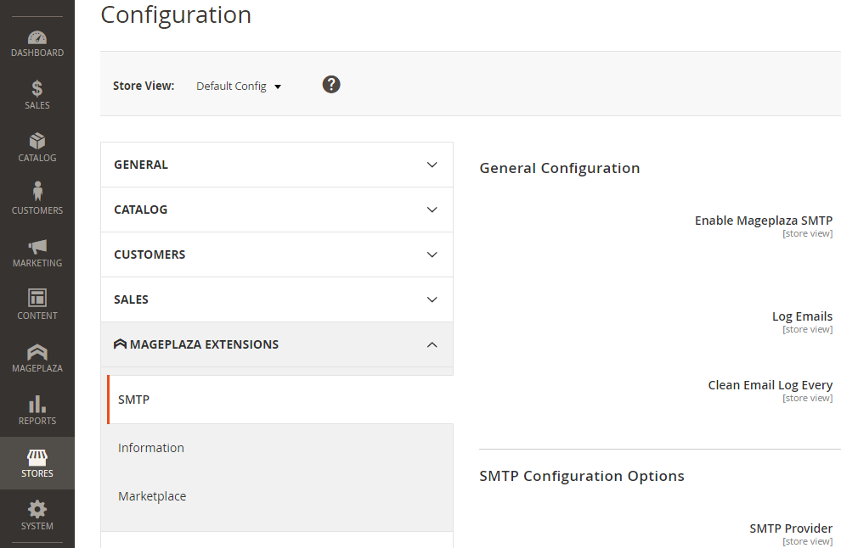Open Marketing megaphone icon

click(x=37, y=246)
